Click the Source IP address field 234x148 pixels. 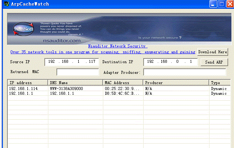pyautogui.click(x=72, y=62)
